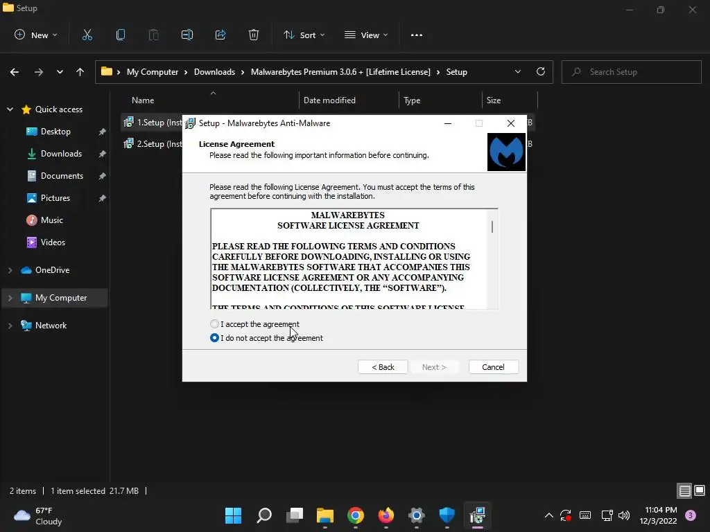Minimize the Malwarebytes setup dialog
The width and height of the screenshot is (710, 532).
(448, 123)
